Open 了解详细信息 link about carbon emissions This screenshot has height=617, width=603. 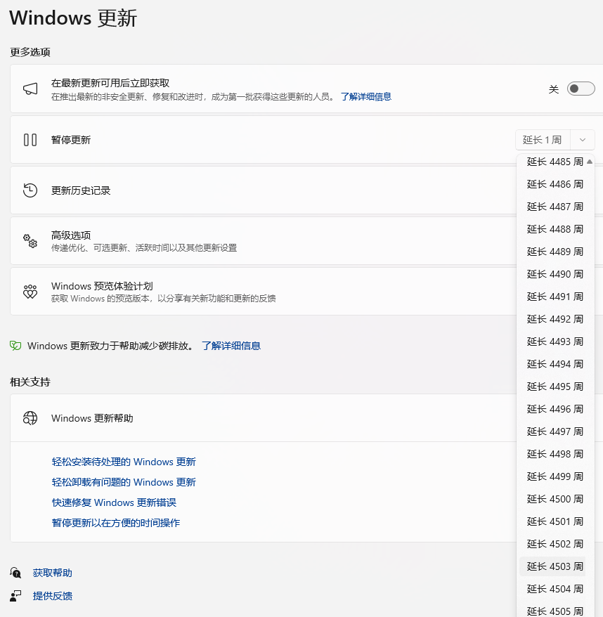pos(231,346)
